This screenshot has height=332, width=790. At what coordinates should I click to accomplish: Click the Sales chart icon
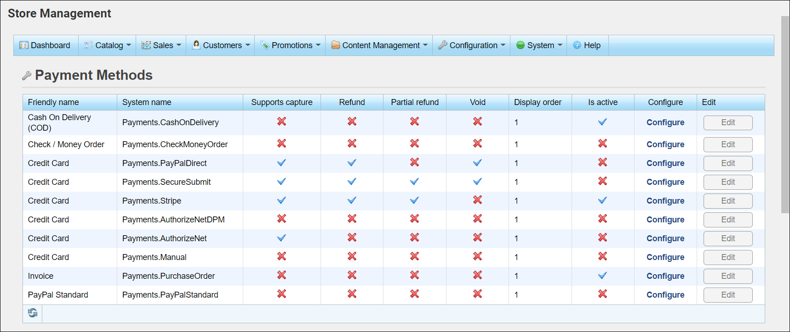[x=146, y=45]
